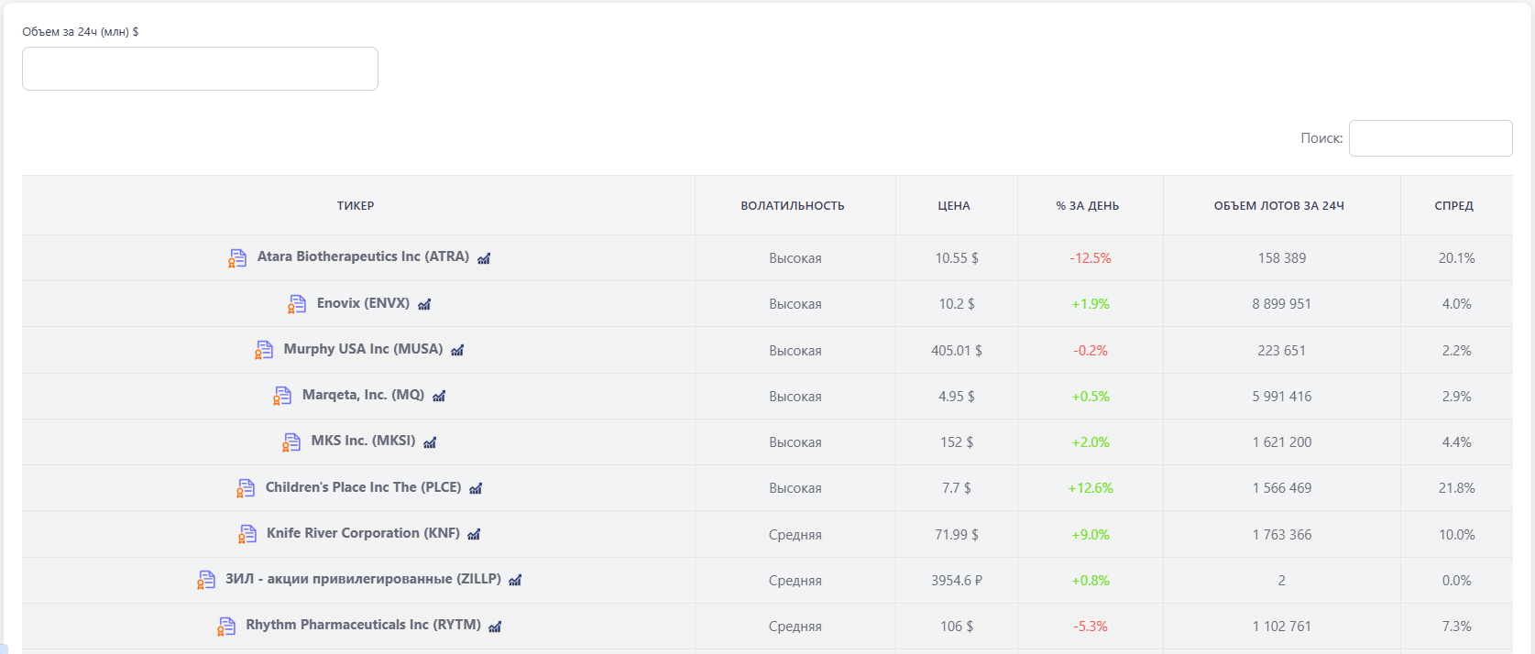Open chart icon for Enovix (ENVX)
Screen dimensions: 1535x654
point(424,304)
